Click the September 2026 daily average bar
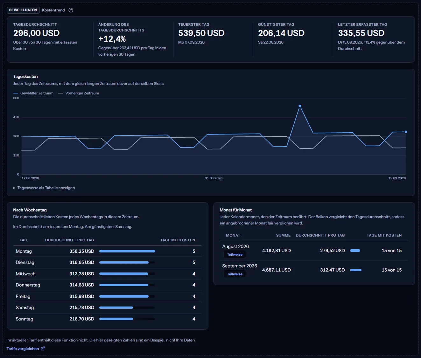 [x=356, y=270]
